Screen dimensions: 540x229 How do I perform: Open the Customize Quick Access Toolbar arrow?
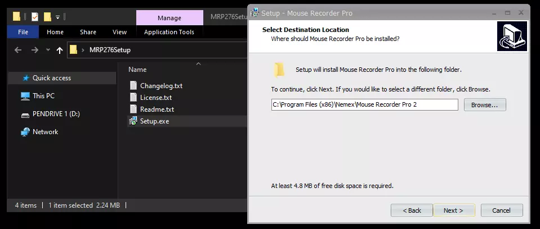58,17
